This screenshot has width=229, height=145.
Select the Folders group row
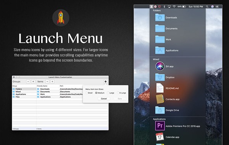pyautogui.click(x=24, y=89)
